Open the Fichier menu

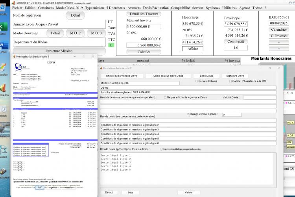click(17, 8)
